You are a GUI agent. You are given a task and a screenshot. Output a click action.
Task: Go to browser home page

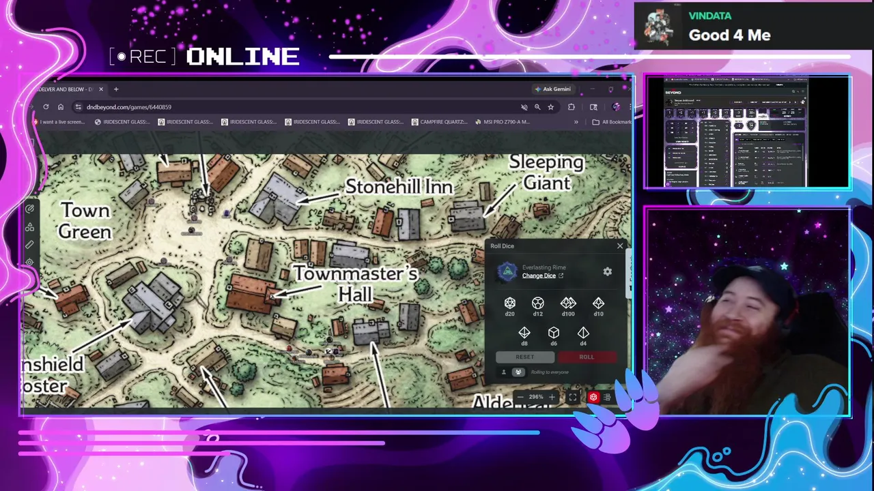pyautogui.click(x=60, y=107)
